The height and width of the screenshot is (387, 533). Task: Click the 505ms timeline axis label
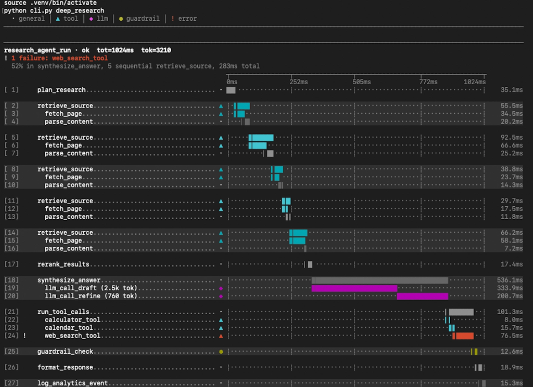coord(361,82)
